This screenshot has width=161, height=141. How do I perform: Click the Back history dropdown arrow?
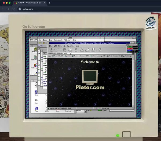coord(54,50)
